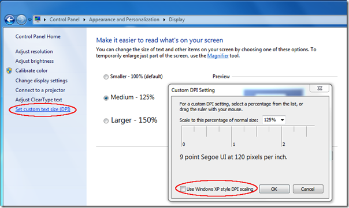Screen dimensions: 349x208
Task: Open Adjust brightness link
Action: (x=35, y=61)
